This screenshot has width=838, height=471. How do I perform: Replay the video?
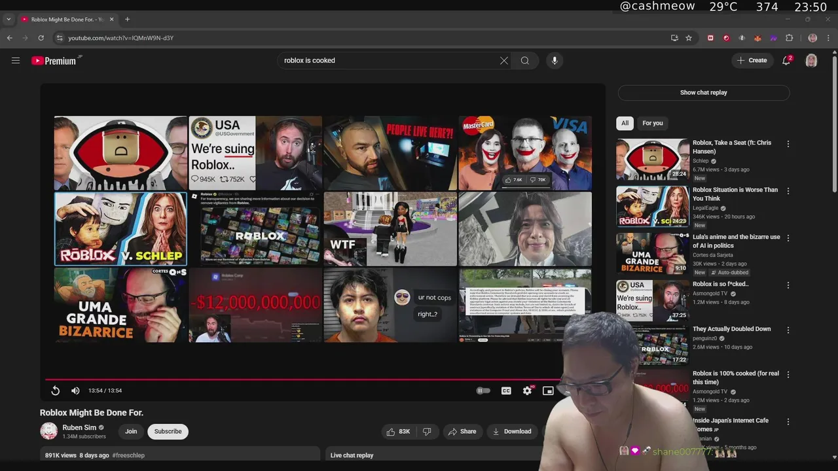tap(56, 391)
